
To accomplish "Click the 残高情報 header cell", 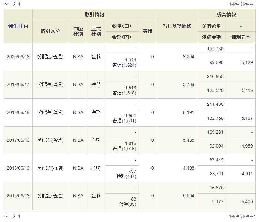I will pyautogui.click(x=226, y=15).
